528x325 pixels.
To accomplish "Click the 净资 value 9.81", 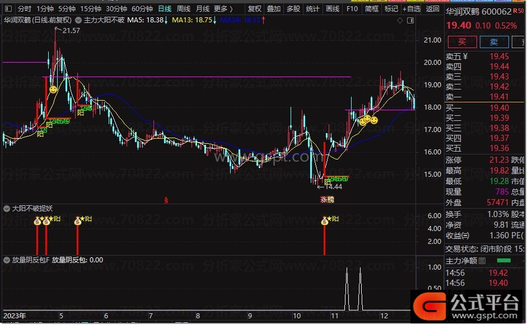I will pyautogui.click(x=501, y=225).
